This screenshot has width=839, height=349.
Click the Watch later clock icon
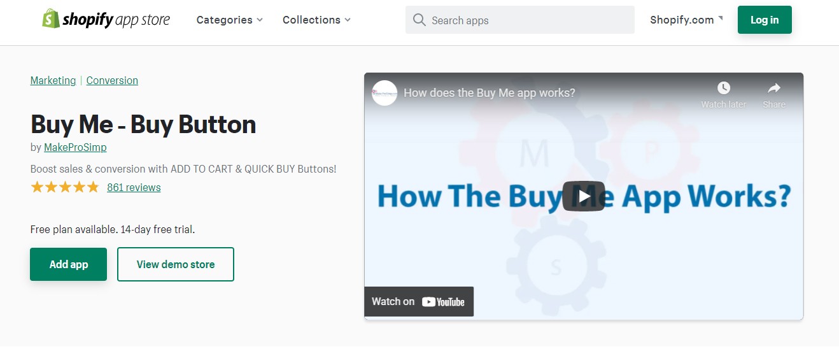point(724,88)
